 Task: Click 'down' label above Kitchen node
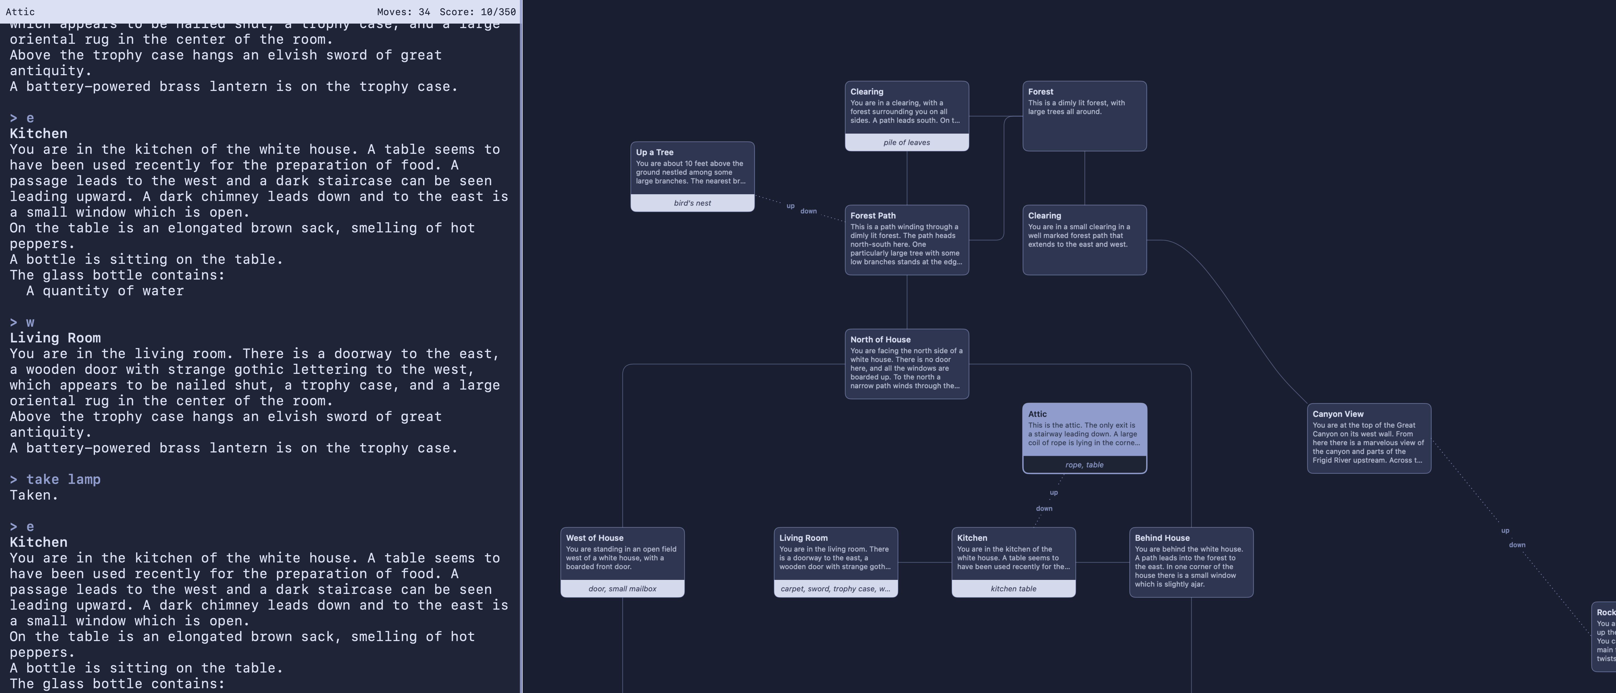tap(1044, 508)
